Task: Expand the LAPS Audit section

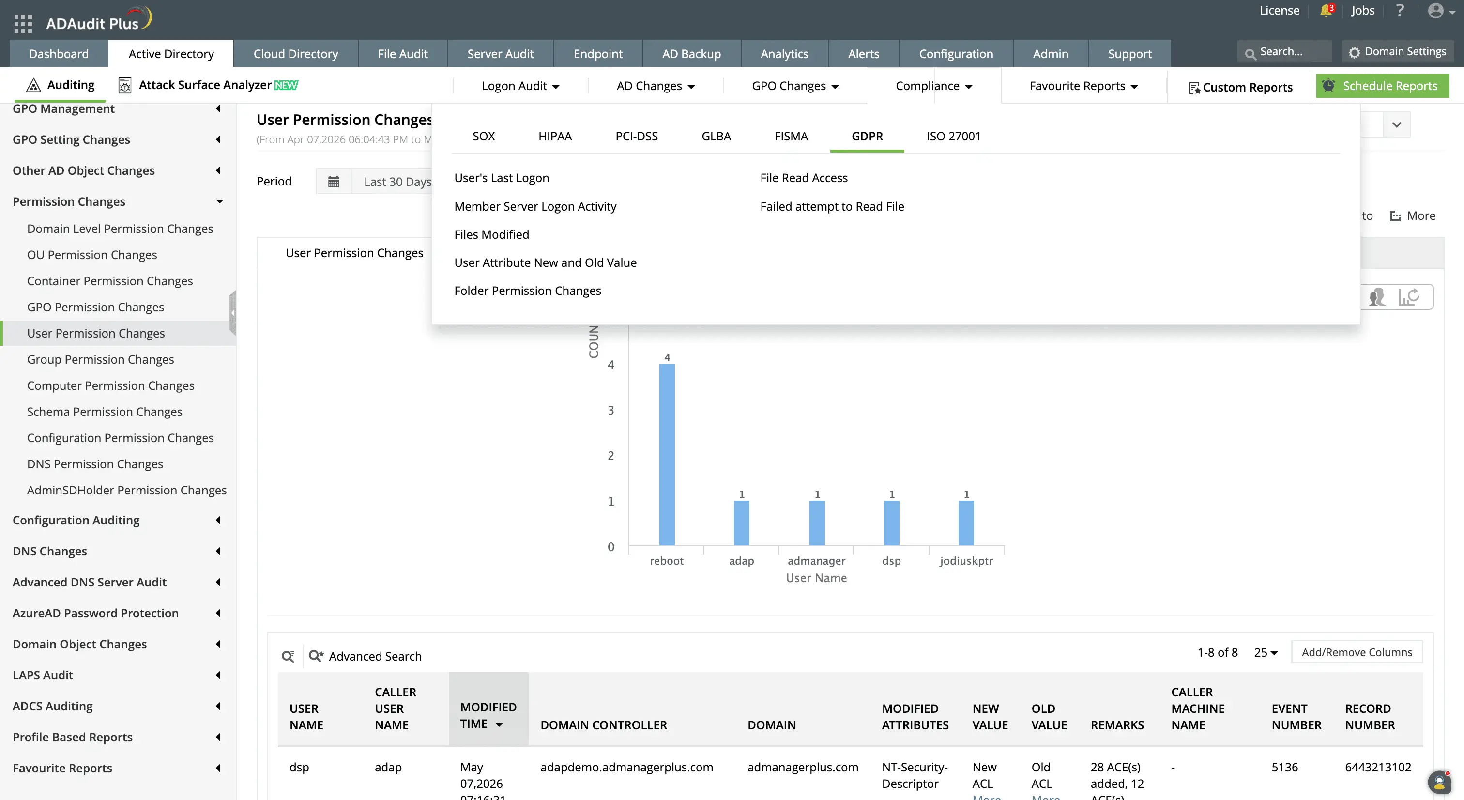Action: tap(118, 675)
